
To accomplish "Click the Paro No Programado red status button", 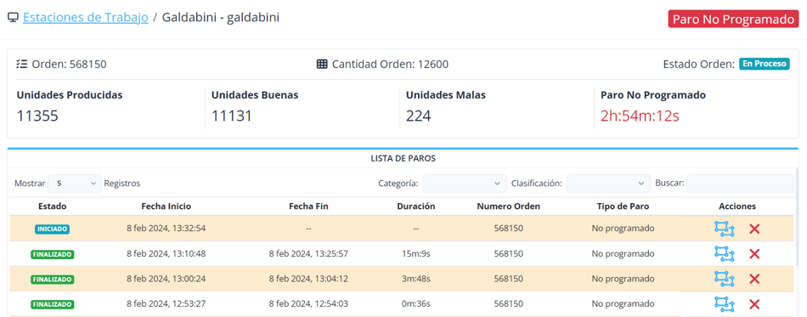I will coord(733,19).
